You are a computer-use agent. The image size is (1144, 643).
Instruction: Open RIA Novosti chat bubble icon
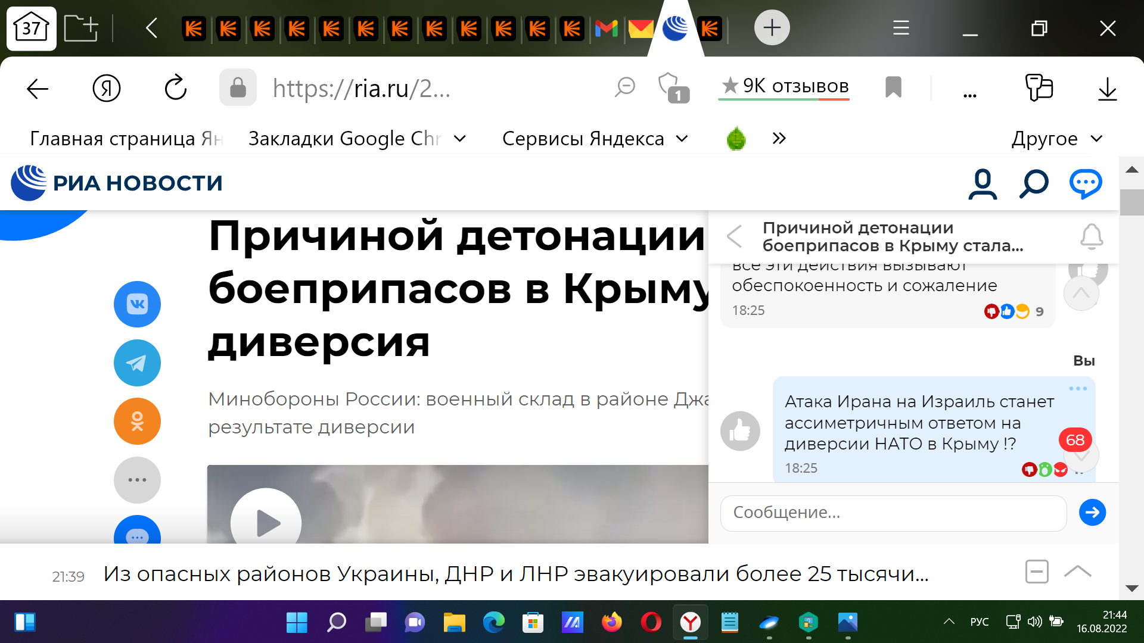point(1086,183)
